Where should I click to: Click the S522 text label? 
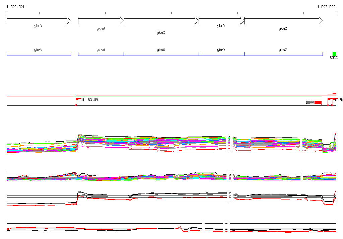coord(334,58)
